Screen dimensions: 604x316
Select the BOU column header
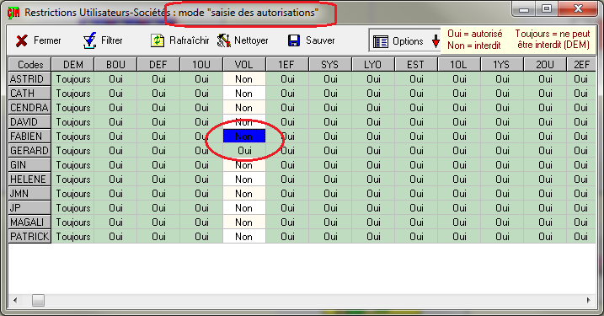click(115, 64)
